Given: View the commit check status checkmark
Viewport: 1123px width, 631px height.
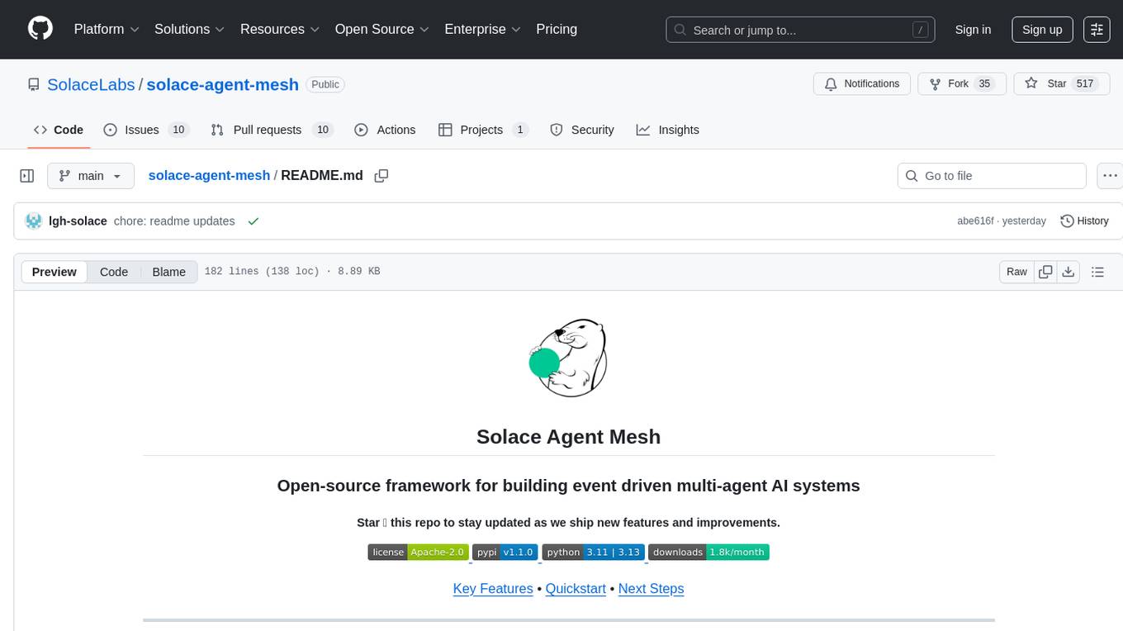Looking at the screenshot, I should [254, 221].
